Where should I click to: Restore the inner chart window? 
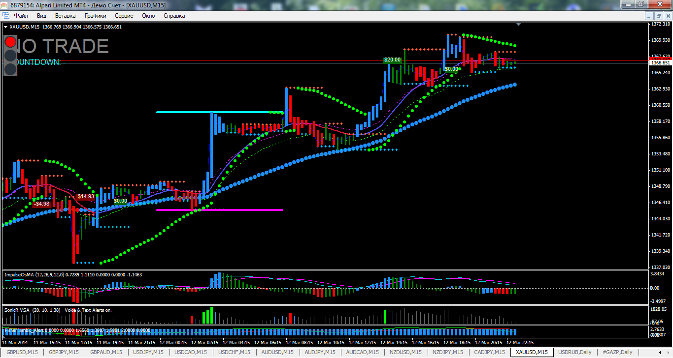click(x=659, y=16)
